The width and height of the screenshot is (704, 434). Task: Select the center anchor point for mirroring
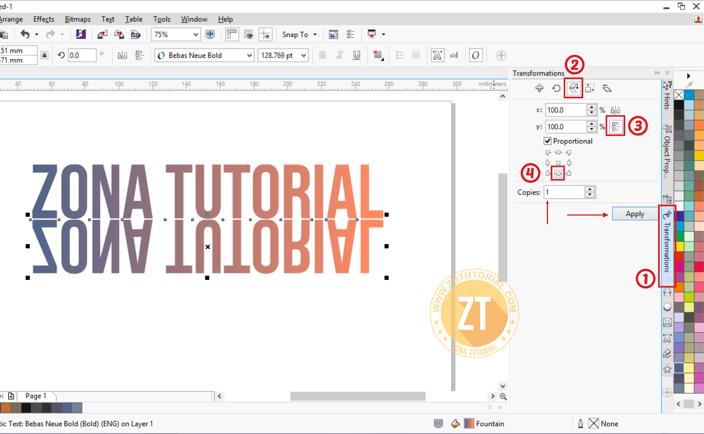point(558,173)
